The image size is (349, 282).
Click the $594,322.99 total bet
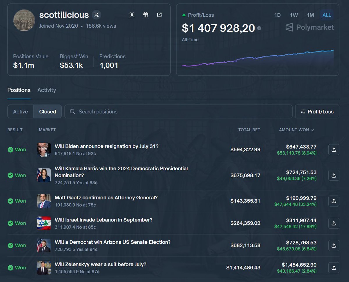[x=245, y=150]
